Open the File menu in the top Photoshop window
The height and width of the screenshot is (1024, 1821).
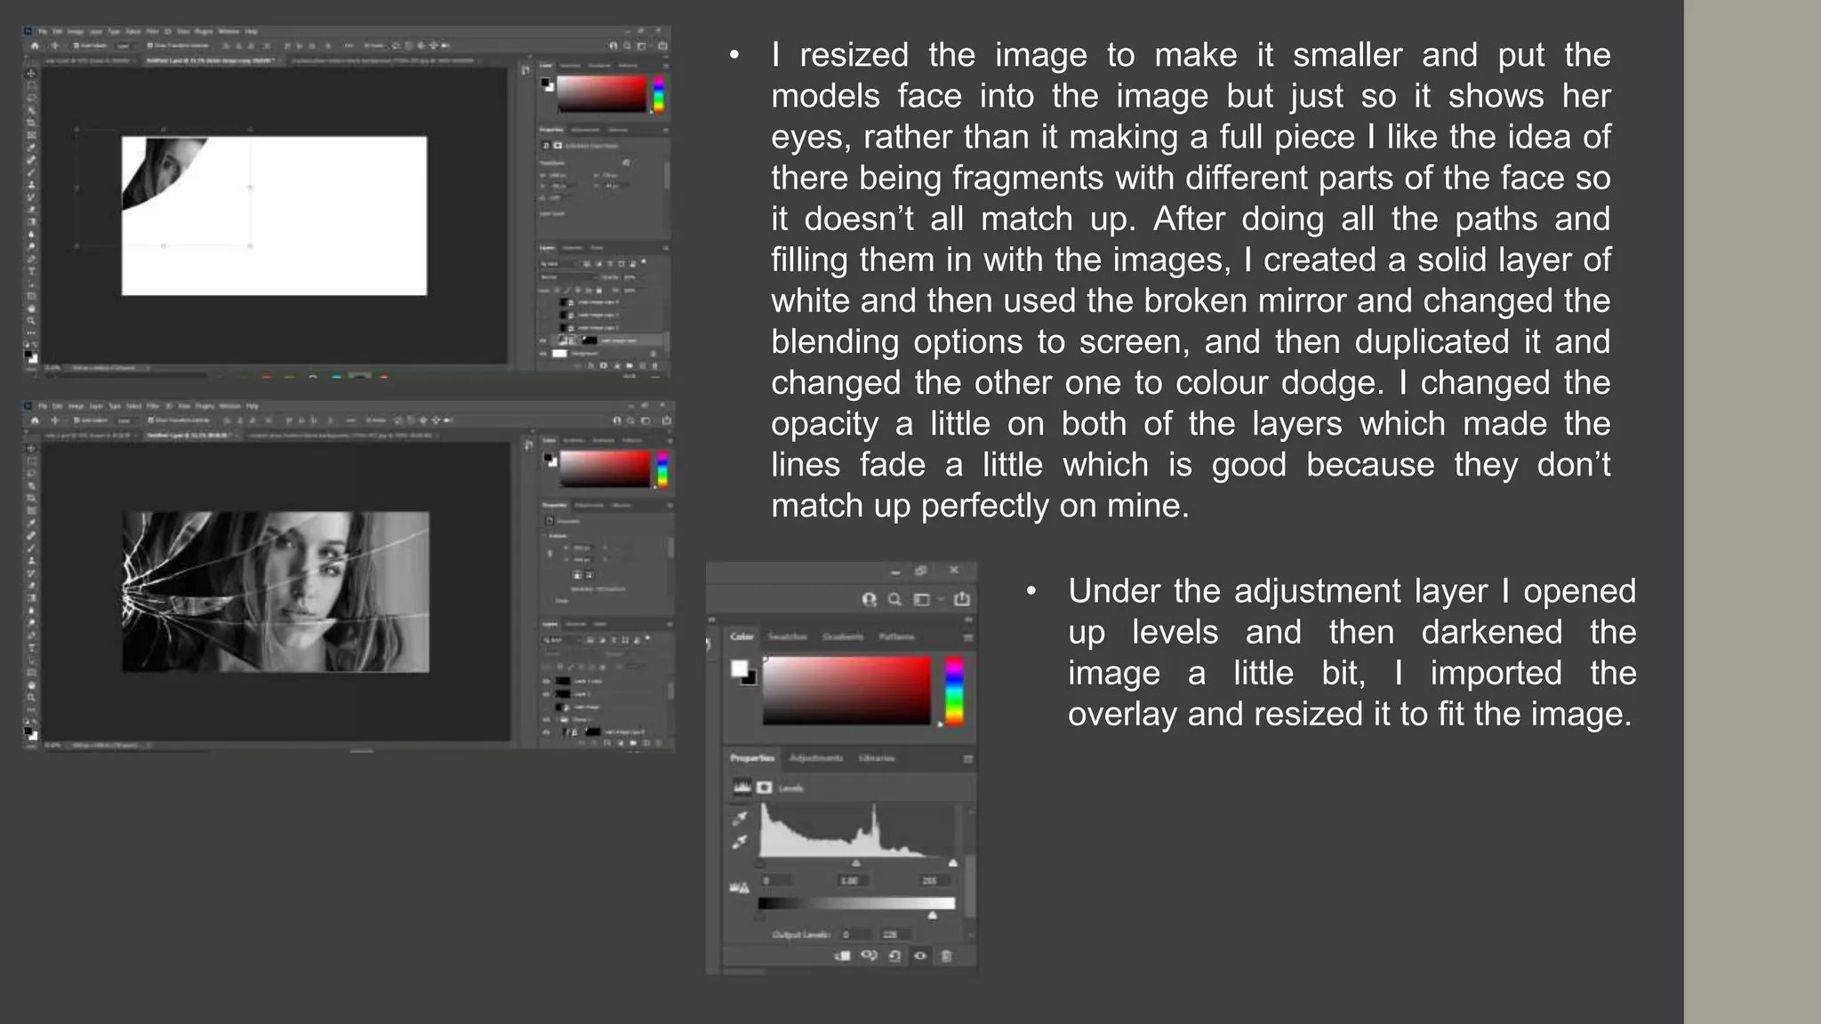coord(43,31)
